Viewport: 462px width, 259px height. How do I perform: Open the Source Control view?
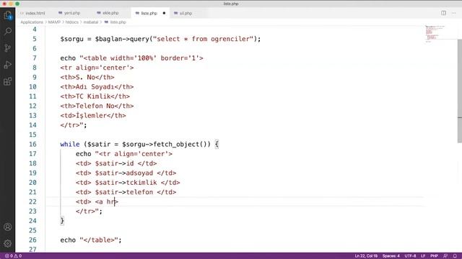[x=8, y=48]
